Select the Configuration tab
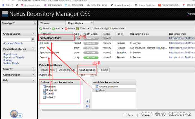This screenshot has height=119, width=195. coord(87,70)
